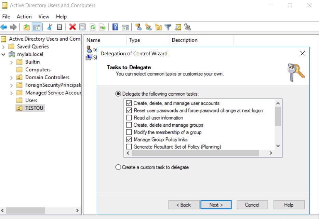This screenshot has height=219, width=319.
Task: Click the Back navigation arrow in toolbar
Action: (4, 27)
